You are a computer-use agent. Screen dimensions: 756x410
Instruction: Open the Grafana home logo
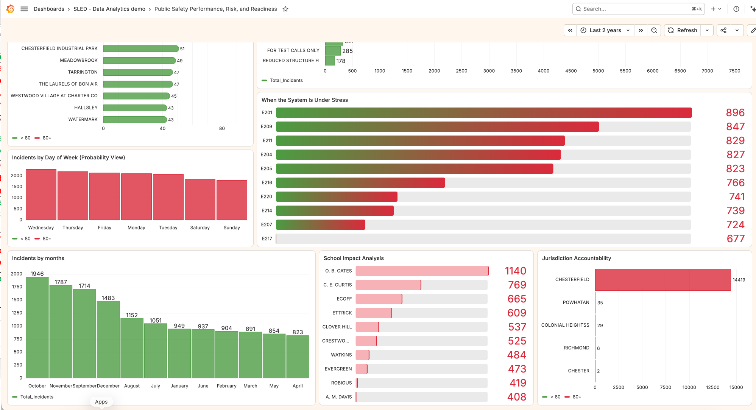pos(11,9)
